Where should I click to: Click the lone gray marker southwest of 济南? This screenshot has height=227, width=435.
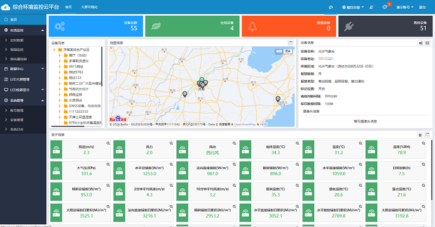(x=185, y=94)
